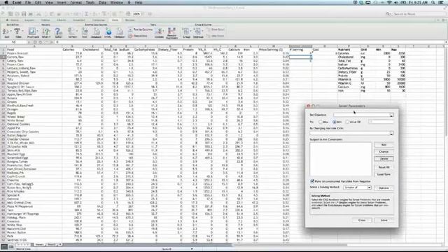Click the Search in Sheet field
The image size is (448, 252).
point(416,14)
